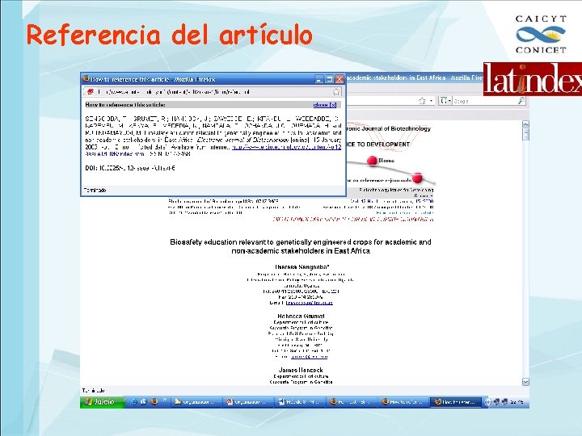The image size is (582, 436).
Task: Bookmark star in the popup address bar
Action: [336, 91]
